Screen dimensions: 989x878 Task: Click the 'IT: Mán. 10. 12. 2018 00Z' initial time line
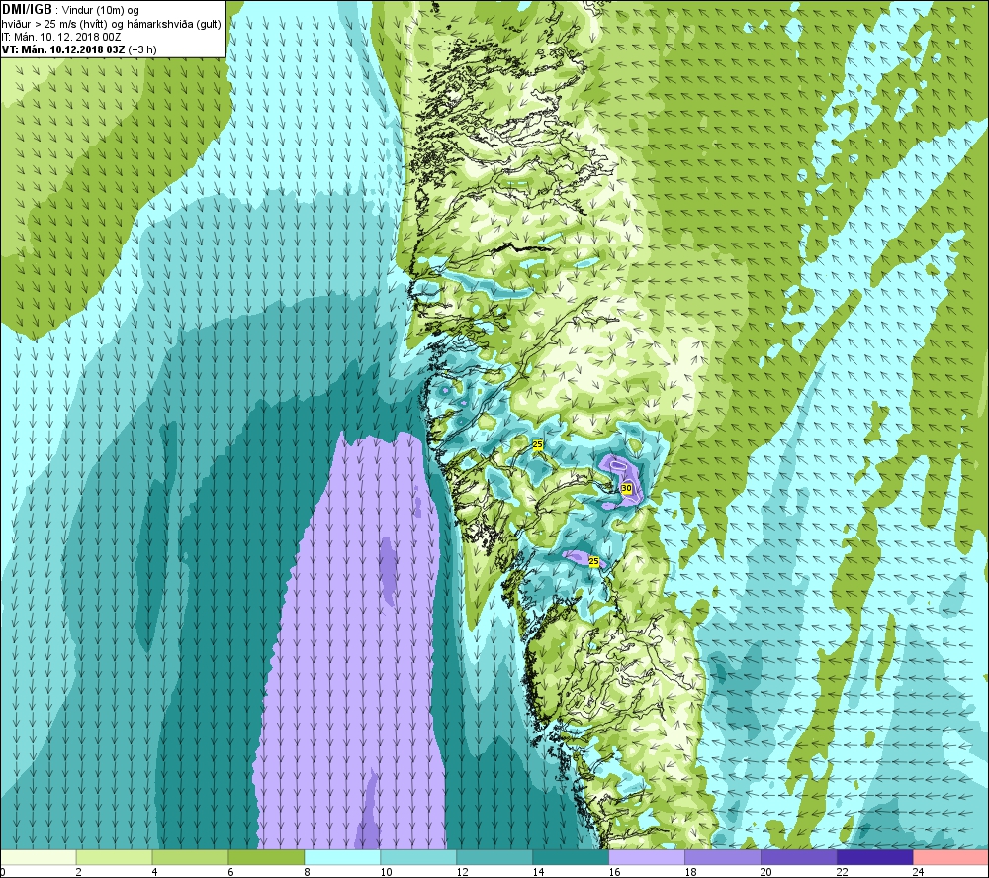pos(61,37)
